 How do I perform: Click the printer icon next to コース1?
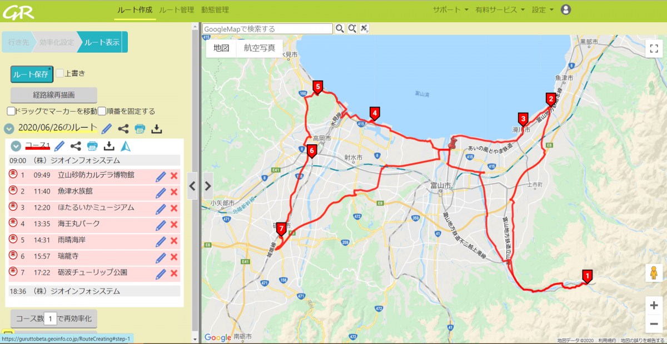[x=92, y=146]
